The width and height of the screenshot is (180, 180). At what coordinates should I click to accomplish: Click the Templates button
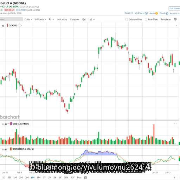pyautogui.click(x=166, y=19)
